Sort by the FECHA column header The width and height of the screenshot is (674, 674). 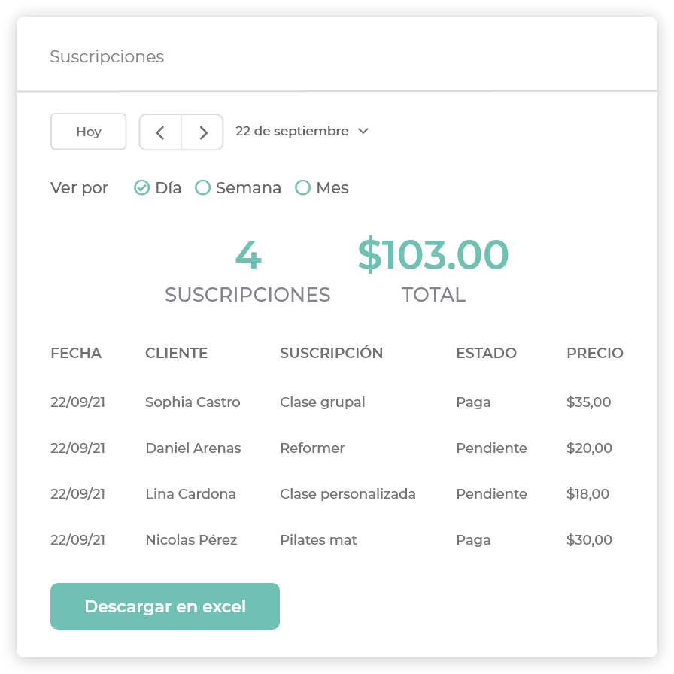(x=76, y=353)
